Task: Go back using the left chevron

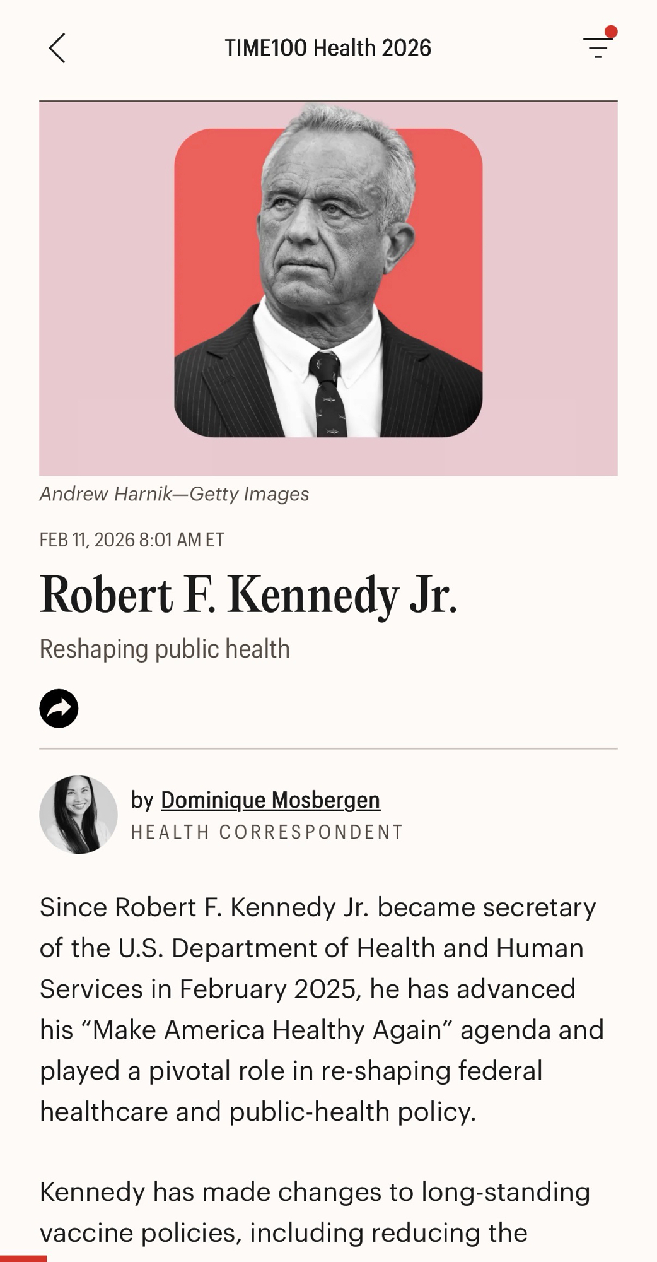Action: pyautogui.click(x=57, y=49)
